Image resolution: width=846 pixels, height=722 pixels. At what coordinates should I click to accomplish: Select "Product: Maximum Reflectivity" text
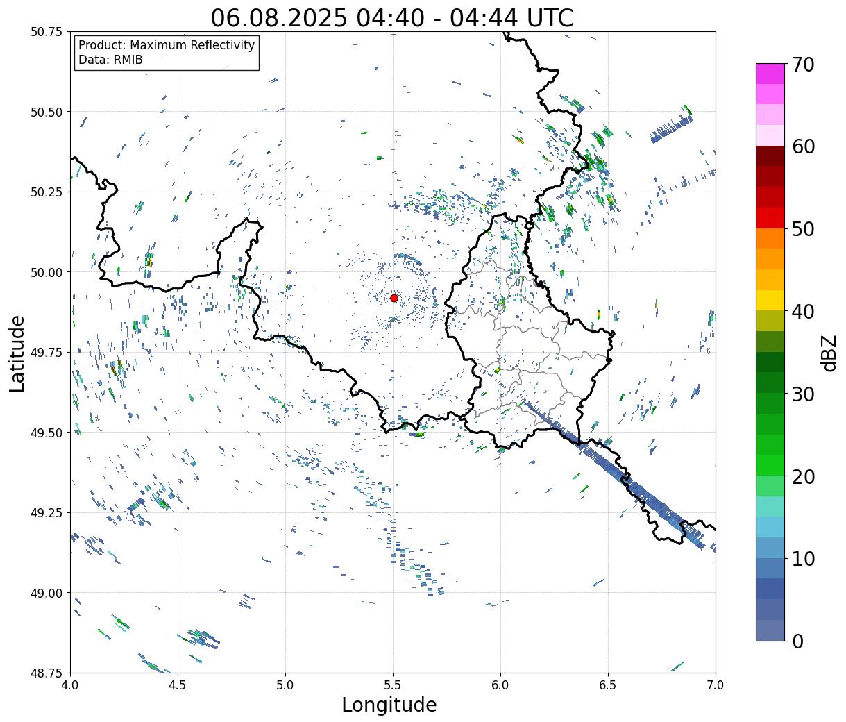pos(167,45)
